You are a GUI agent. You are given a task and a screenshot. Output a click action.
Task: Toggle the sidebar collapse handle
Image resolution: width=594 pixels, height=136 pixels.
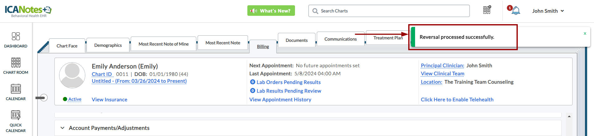click(x=44, y=98)
